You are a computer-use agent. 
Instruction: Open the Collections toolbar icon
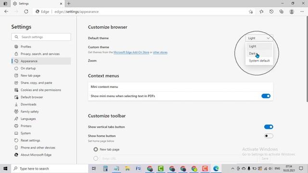click(281, 12)
